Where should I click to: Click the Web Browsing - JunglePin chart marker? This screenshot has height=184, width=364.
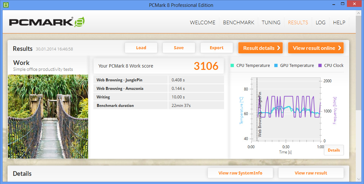(259, 114)
